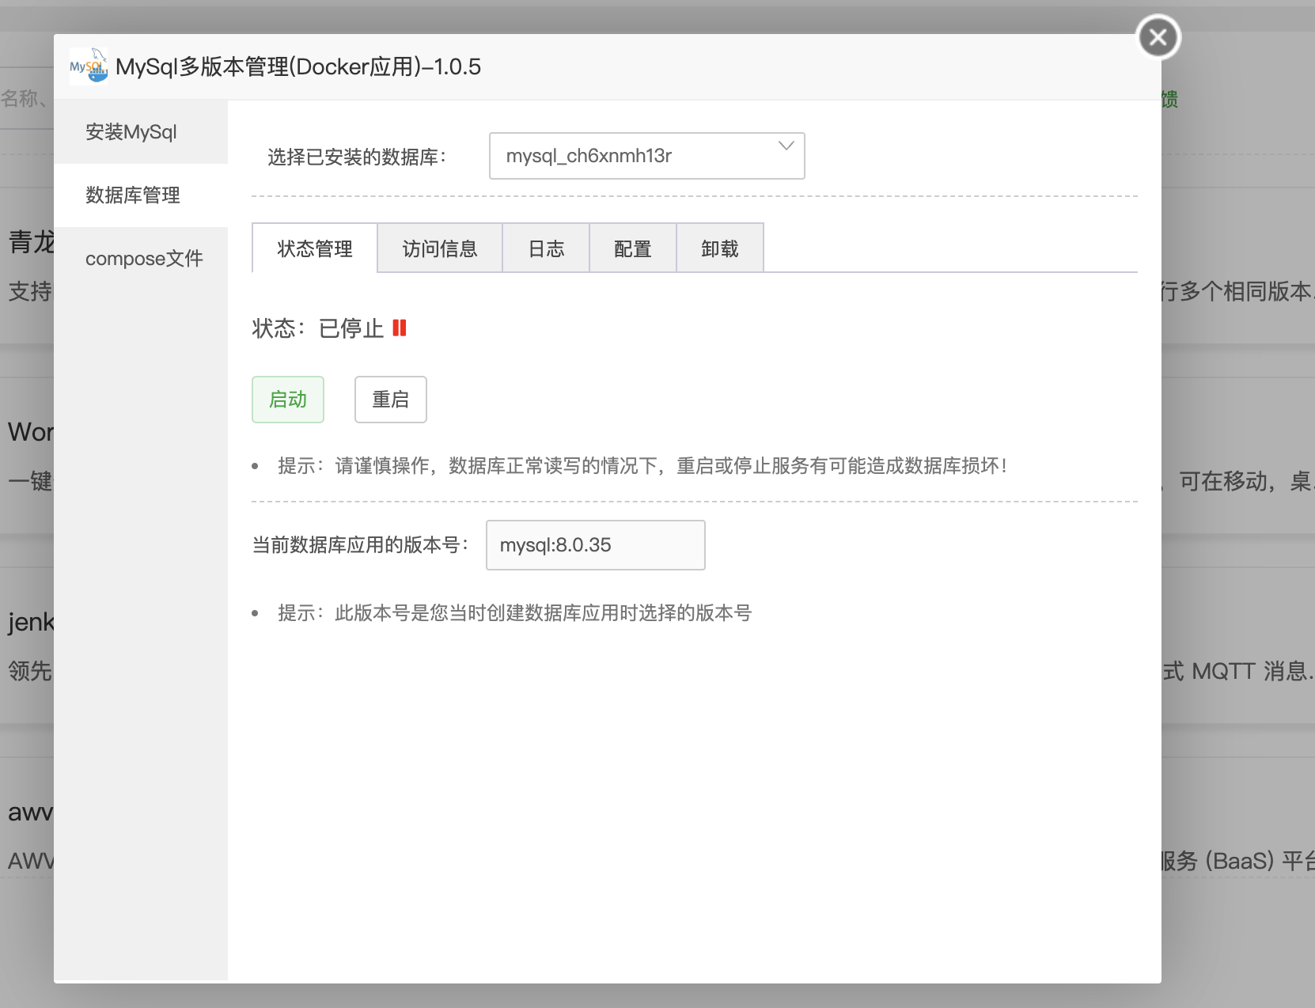Click the 选择已安装的数据库 label
The height and width of the screenshot is (1008, 1315).
[358, 157]
